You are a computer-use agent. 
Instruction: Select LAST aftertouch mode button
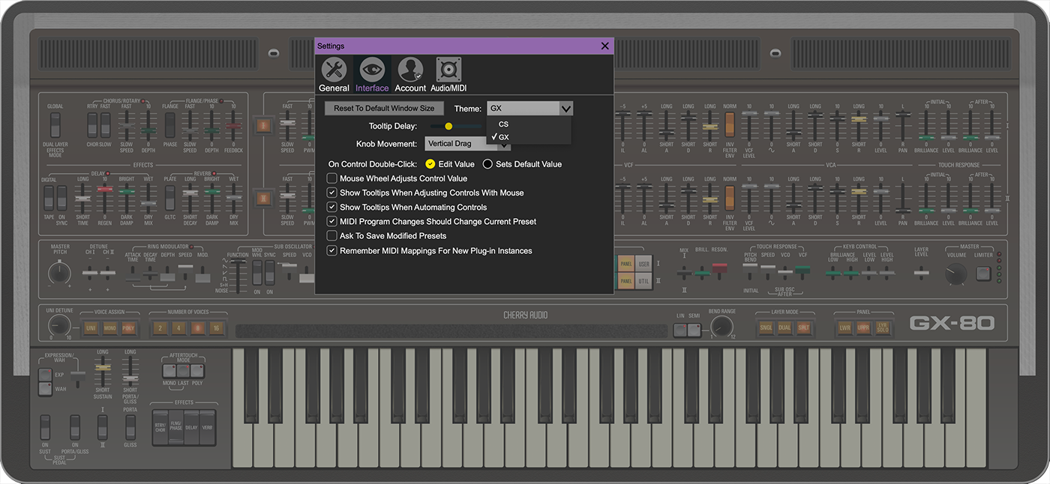tap(183, 370)
